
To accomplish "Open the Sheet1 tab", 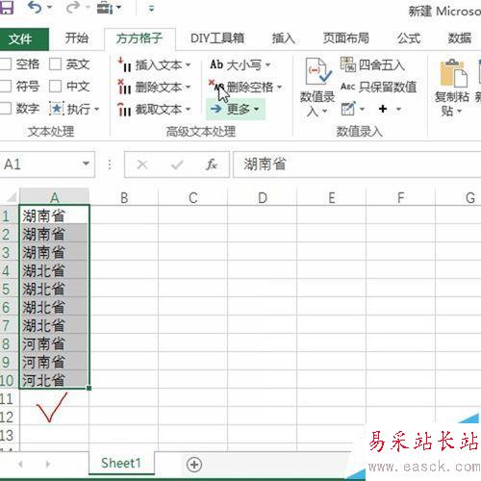I will pos(121,463).
